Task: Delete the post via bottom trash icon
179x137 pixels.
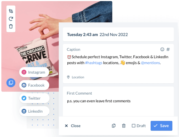Action: pos(124,126)
